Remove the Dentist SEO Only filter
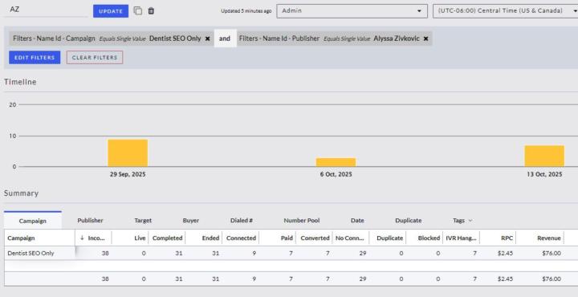The image size is (578, 297). (208, 39)
